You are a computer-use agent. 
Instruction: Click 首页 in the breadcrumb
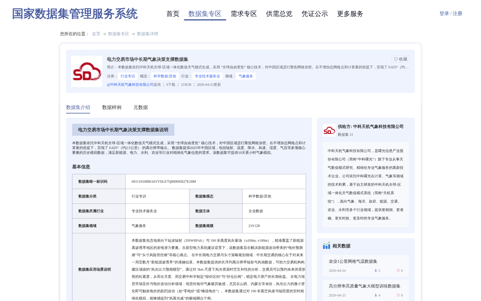point(96,34)
